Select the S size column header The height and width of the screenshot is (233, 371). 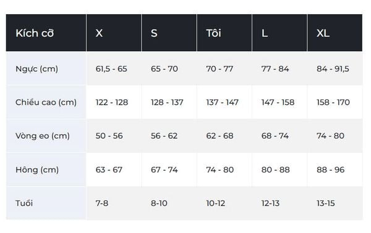[169, 33]
